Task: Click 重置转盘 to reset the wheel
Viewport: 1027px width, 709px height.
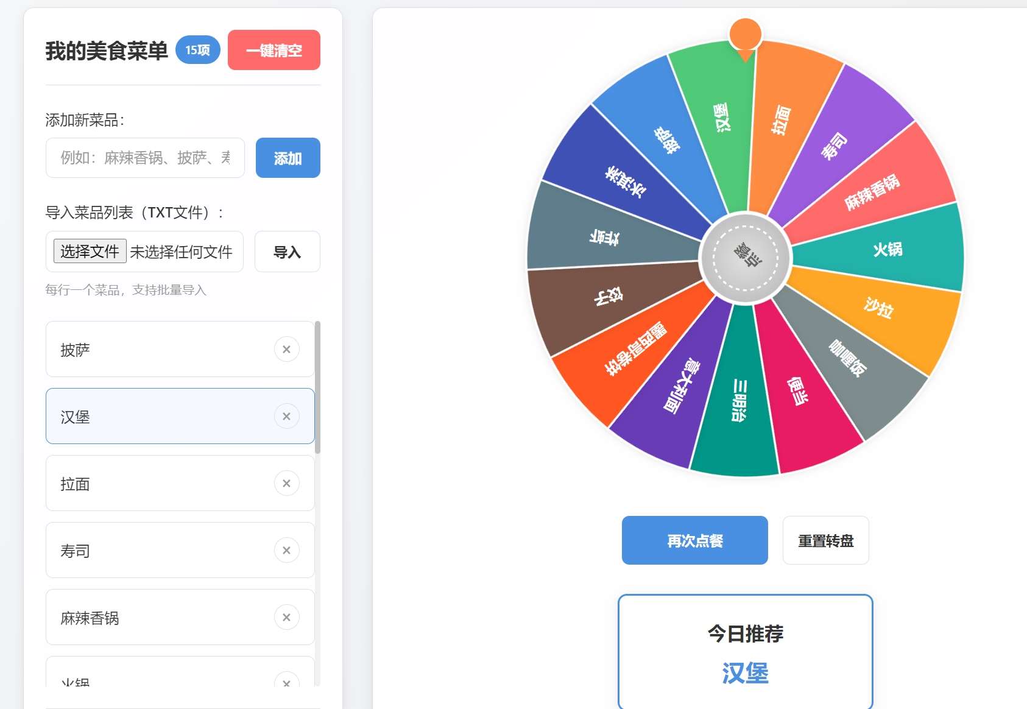Action: tap(825, 540)
